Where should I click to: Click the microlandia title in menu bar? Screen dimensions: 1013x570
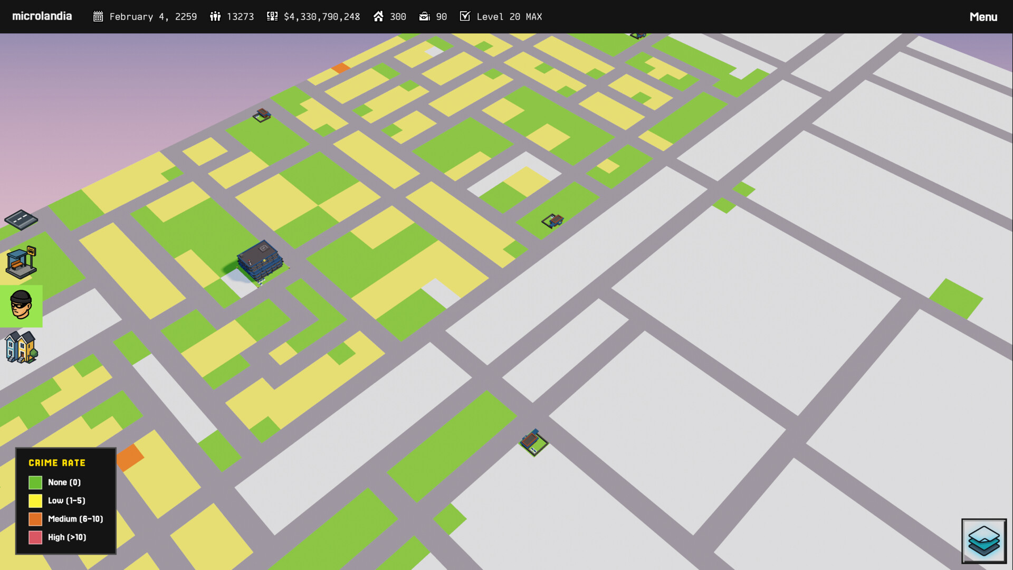click(x=42, y=16)
